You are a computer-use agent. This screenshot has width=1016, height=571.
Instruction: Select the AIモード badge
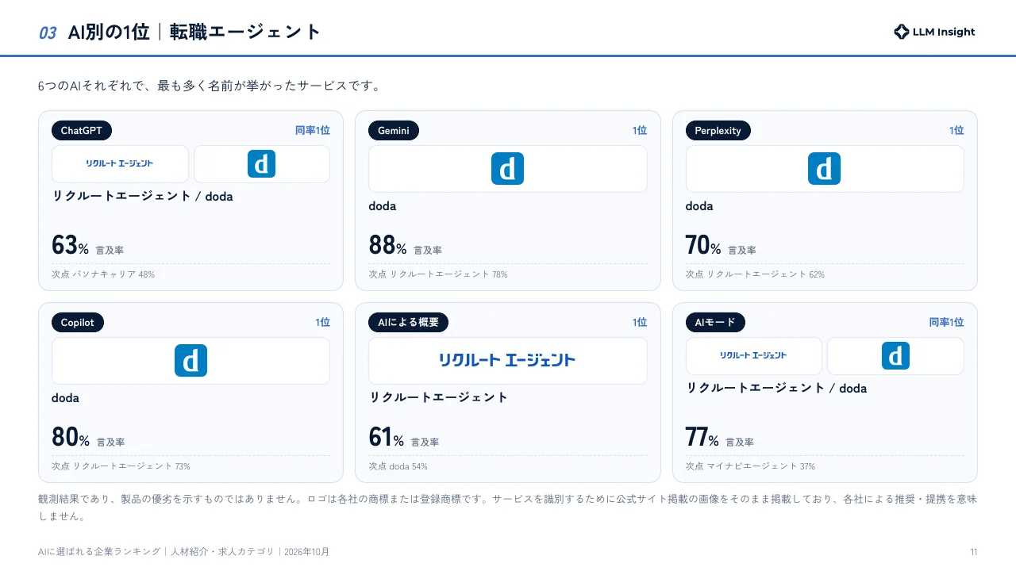(x=715, y=323)
